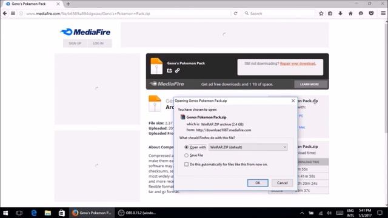Confirm the dialog with OK
Viewport: 388px width, 218px height.
258,183
